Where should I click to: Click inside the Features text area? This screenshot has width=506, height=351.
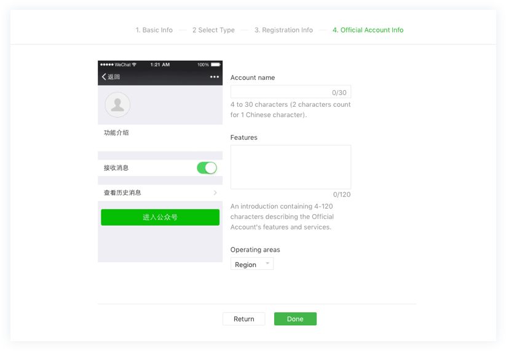click(290, 167)
